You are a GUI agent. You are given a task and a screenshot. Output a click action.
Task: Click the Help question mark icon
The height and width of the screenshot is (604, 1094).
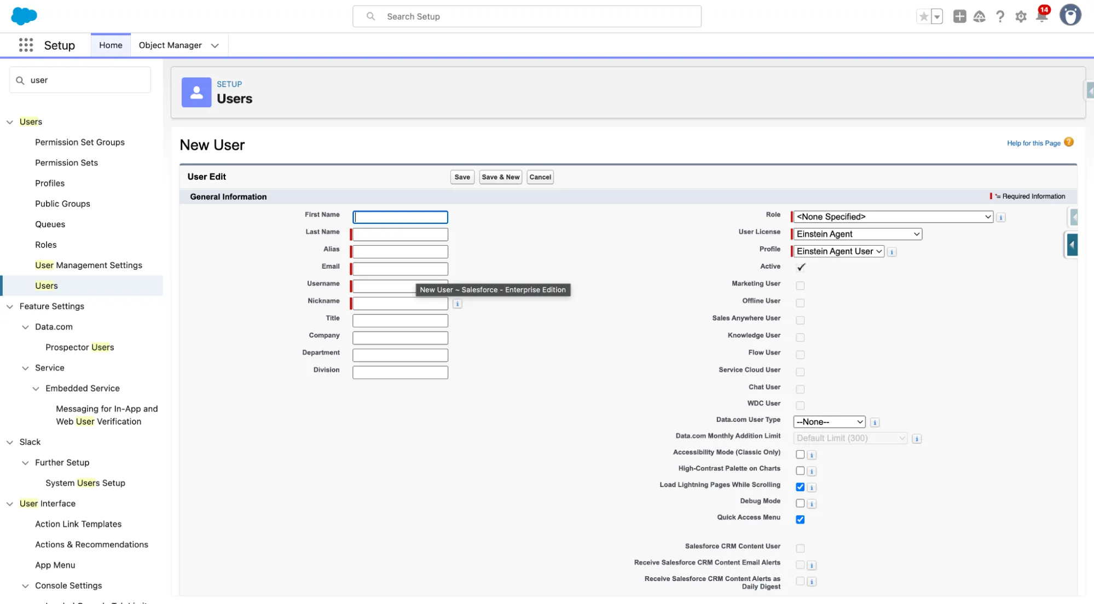pyautogui.click(x=1000, y=16)
